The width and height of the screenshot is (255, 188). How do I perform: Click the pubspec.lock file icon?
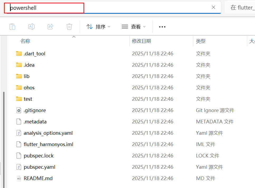[x=19, y=156]
